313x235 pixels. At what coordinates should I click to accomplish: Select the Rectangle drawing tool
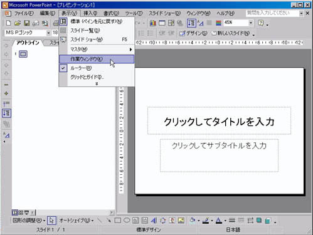pyautogui.click(x=118, y=221)
